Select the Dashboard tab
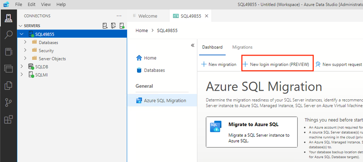This screenshot has height=162, width=363. [212, 47]
